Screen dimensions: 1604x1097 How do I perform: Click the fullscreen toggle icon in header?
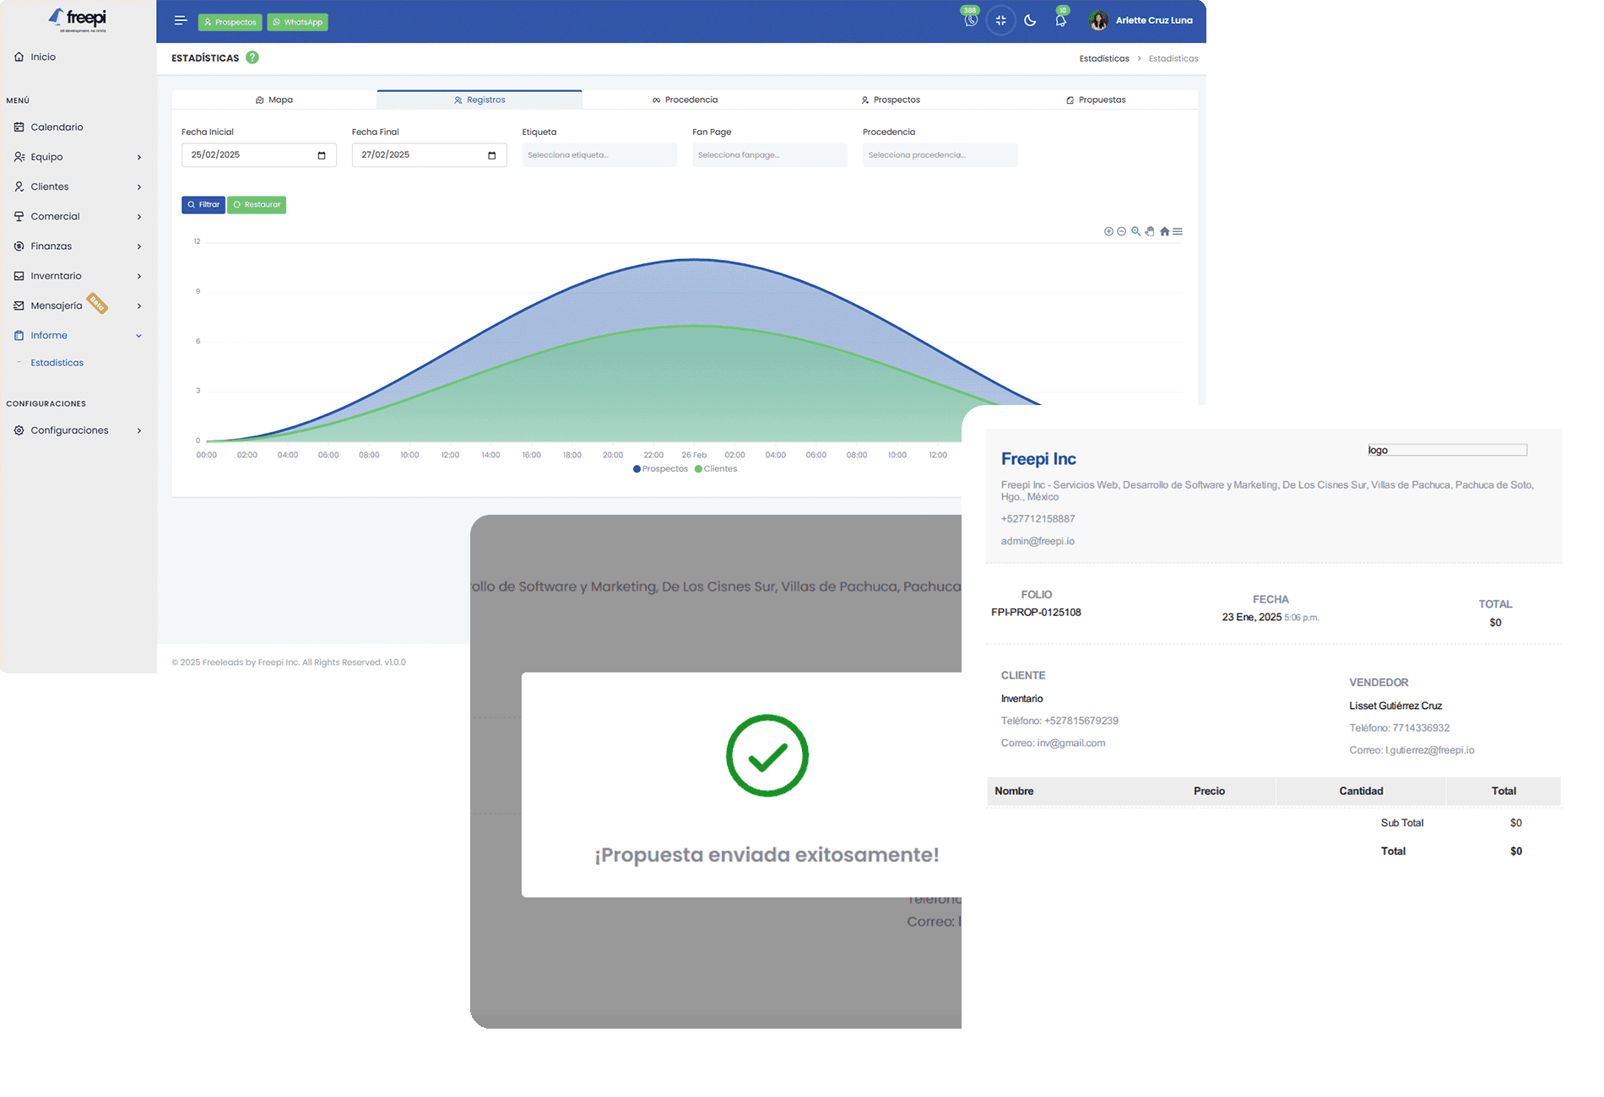click(x=1000, y=21)
